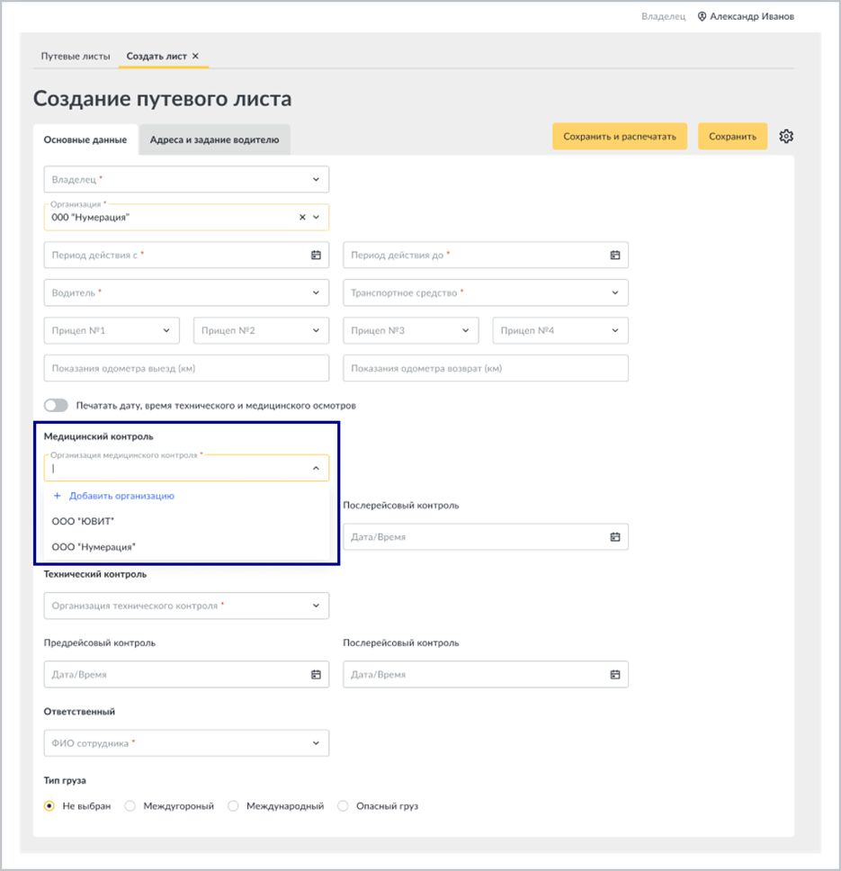This screenshot has width=841, height=871.
Task: Expand the Прицеп №3 dropdown
Action: [465, 330]
